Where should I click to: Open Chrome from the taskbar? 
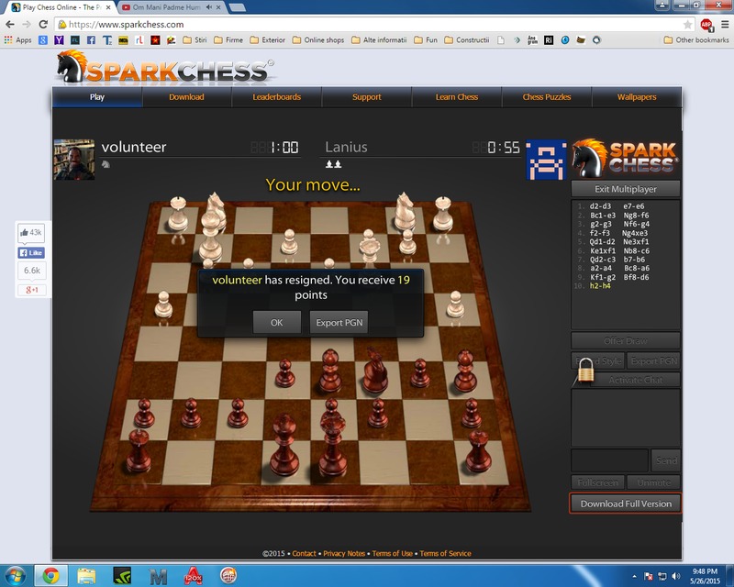pyautogui.click(x=50, y=576)
